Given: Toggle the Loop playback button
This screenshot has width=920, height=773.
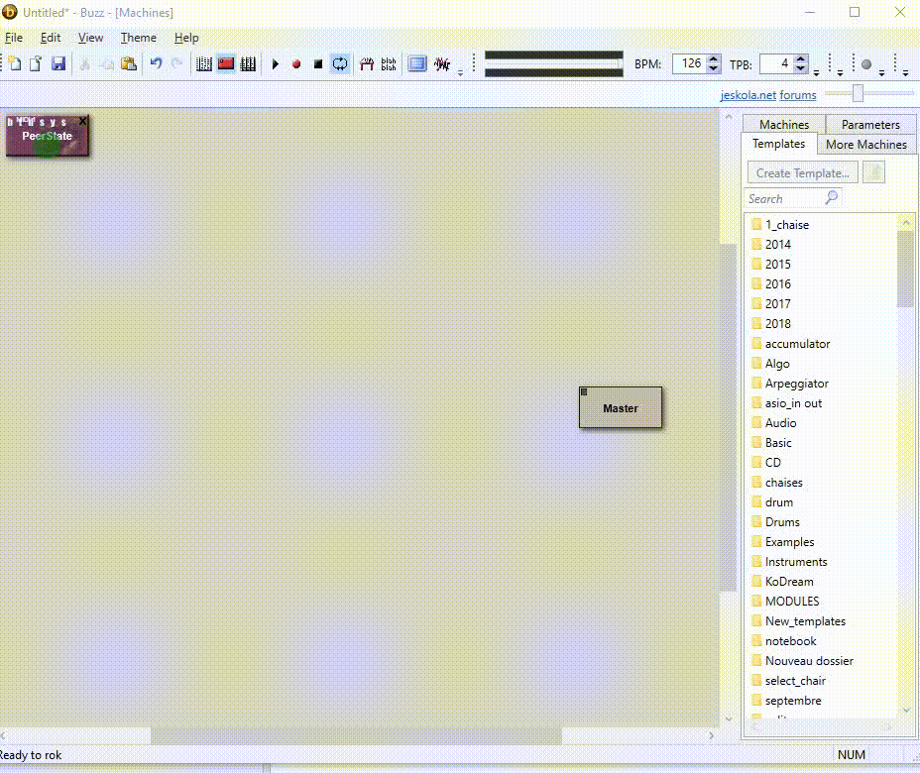Looking at the screenshot, I should [x=340, y=64].
